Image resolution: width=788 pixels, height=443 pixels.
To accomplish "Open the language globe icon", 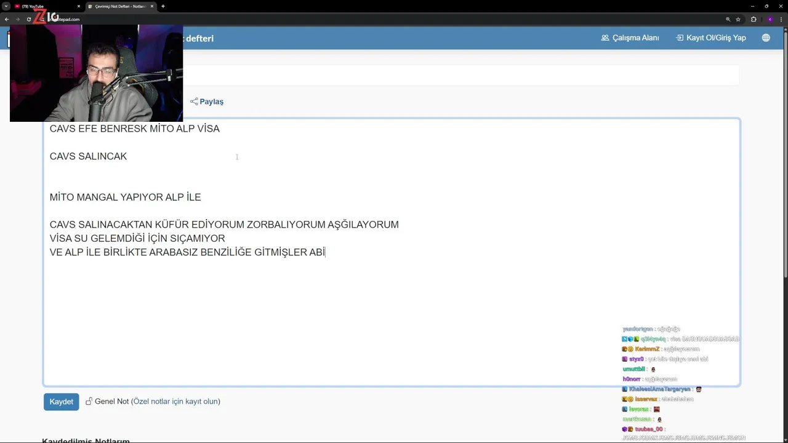I will point(766,38).
